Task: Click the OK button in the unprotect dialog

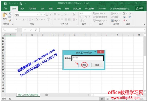Action: point(84,65)
